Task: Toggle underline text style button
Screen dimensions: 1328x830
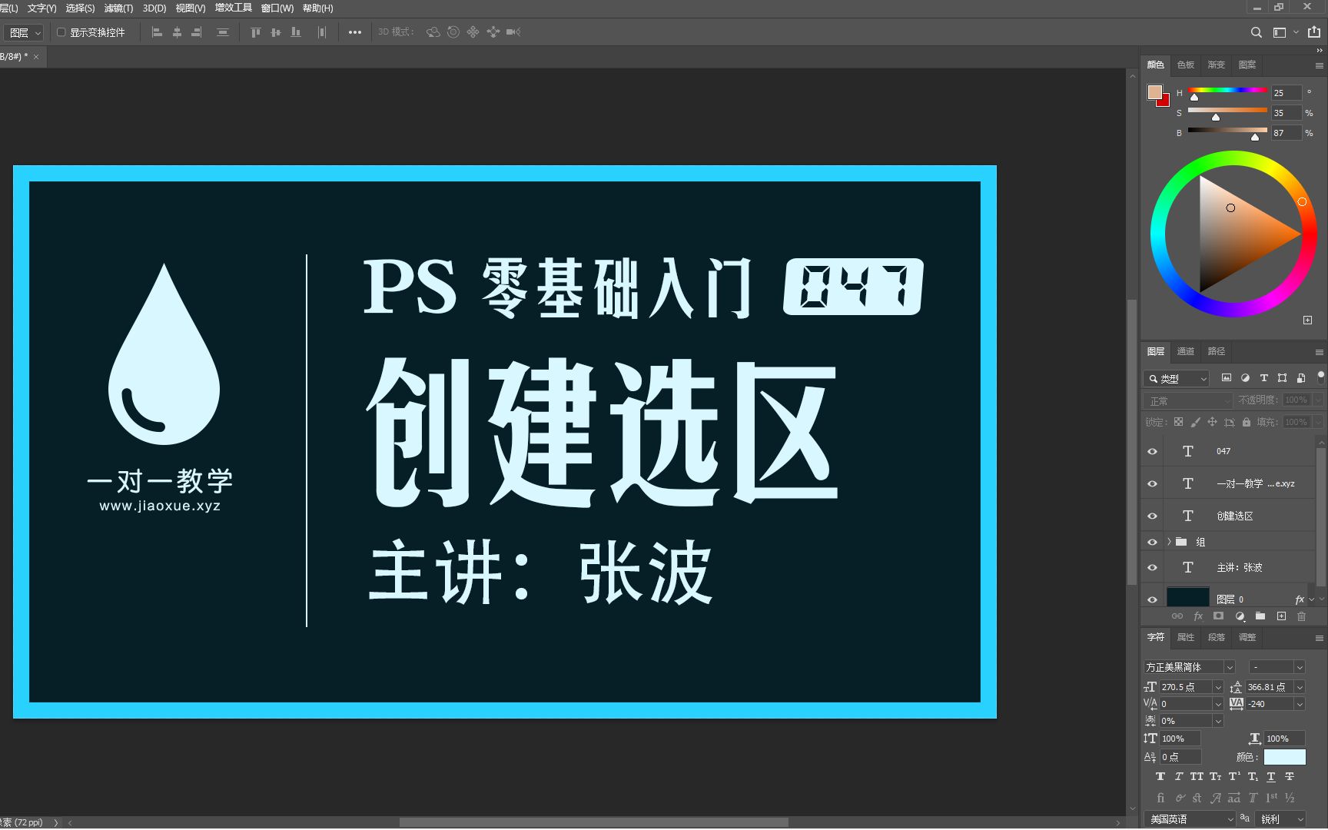Action: pos(1271,777)
